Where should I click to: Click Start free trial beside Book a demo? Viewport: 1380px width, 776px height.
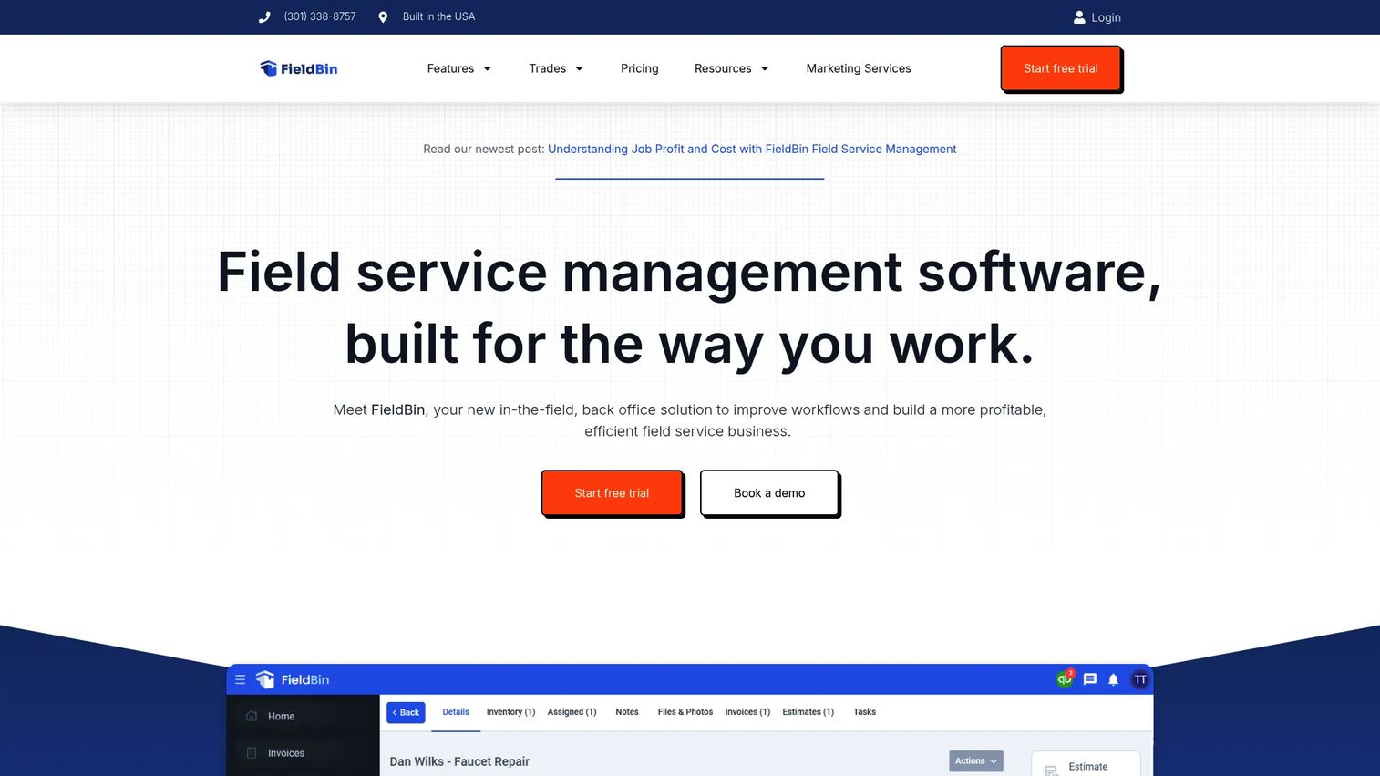coord(612,493)
